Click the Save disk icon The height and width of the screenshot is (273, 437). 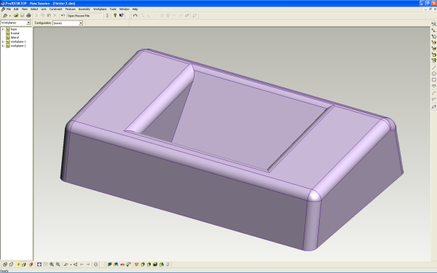click(x=22, y=15)
